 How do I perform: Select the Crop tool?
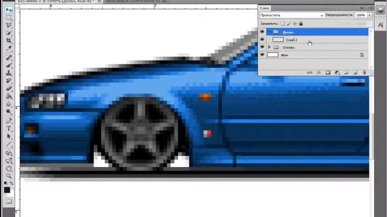coord(8,40)
